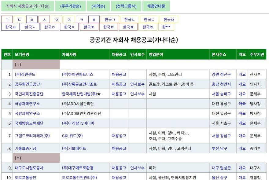Open 대구 달성군 address link
Screen dimensions: 269x180
pyautogui.click(x=221, y=168)
